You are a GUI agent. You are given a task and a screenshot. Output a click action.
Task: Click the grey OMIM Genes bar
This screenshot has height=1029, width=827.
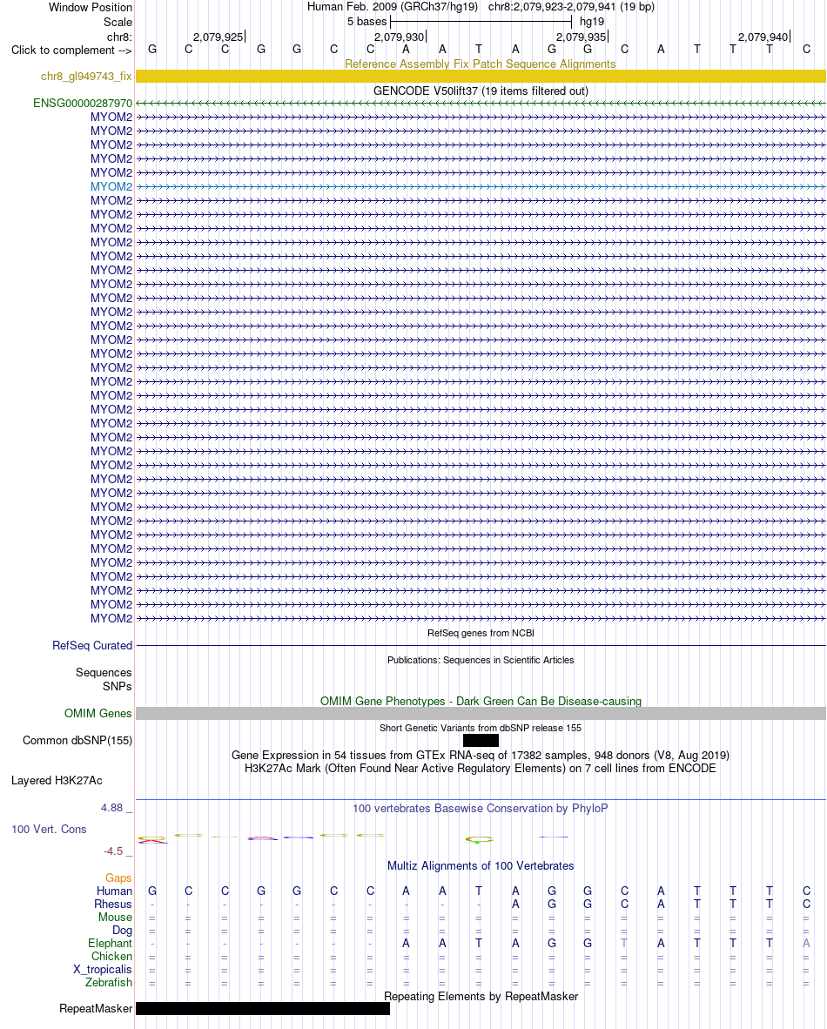click(x=481, y=713)
